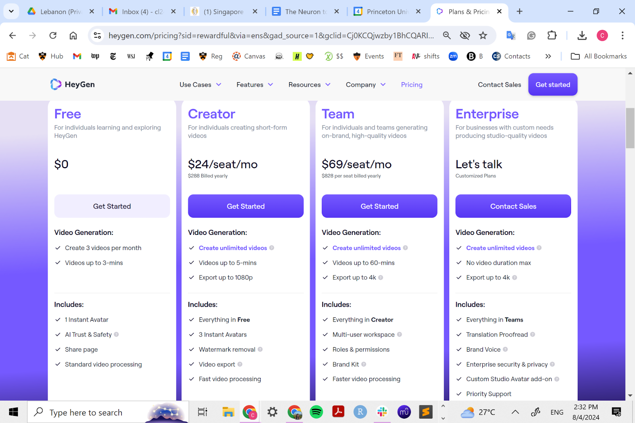Click the info icon beside Translation Proofread

click(533, 335)
